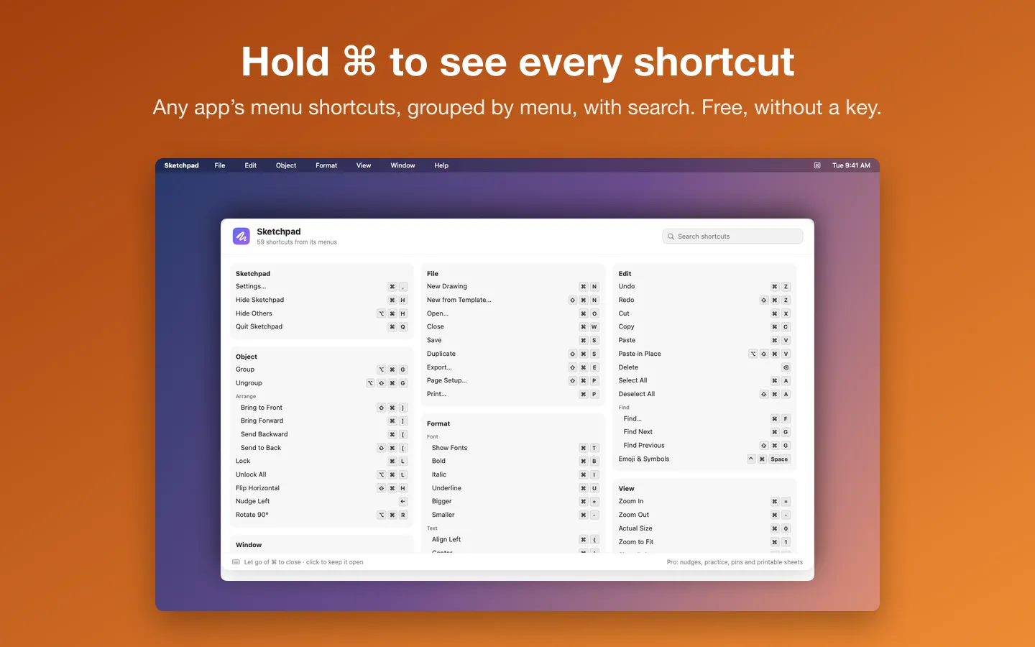The width and height of the screenshot is (1035, 647).
Task: Open the Sketchpad menu in the menu bar
Action: [x=181, y=165]
